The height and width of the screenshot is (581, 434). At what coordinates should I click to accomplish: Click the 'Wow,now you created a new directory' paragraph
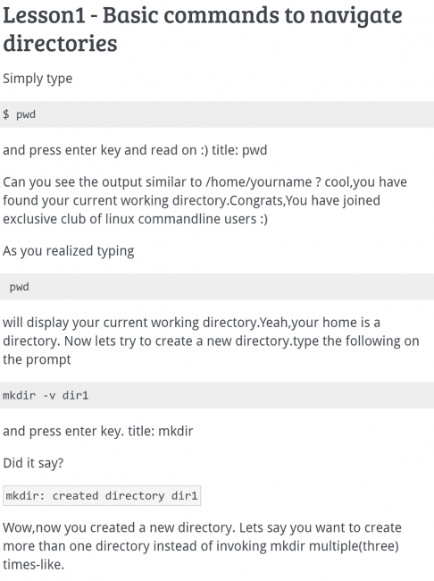[x=202, y=546]
